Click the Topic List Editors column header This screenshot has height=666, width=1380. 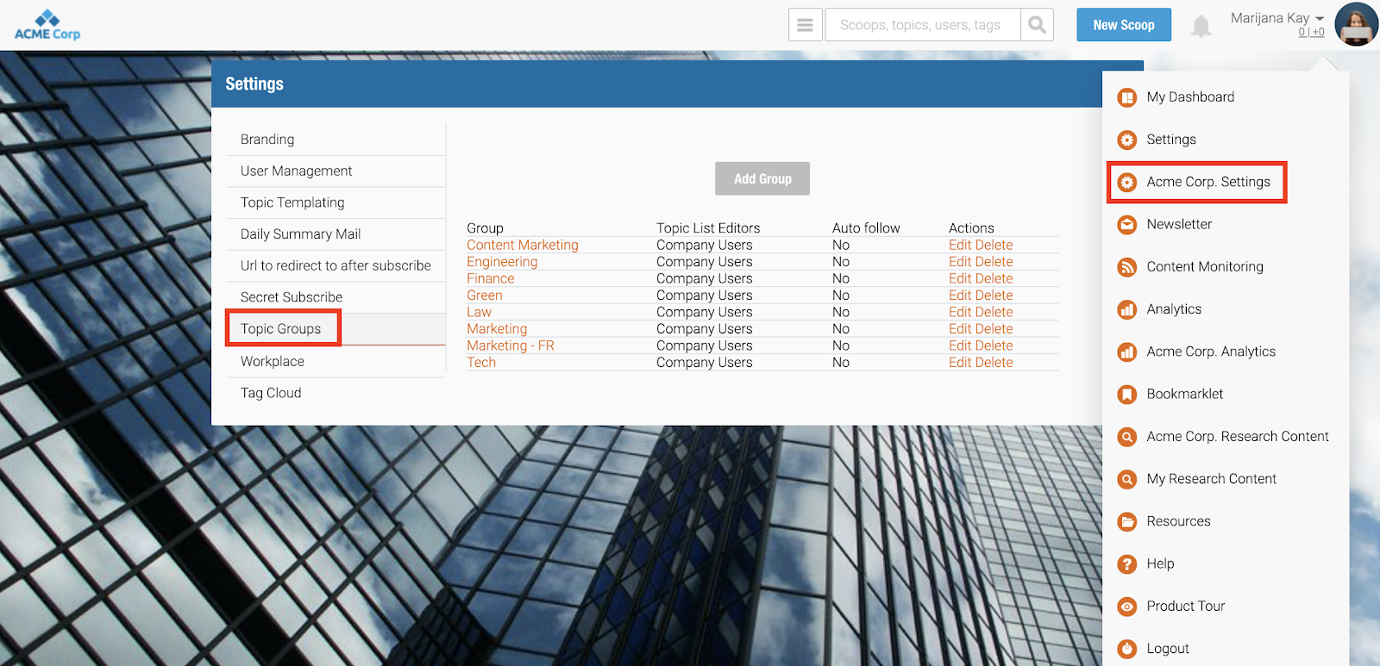pos(708,228)
